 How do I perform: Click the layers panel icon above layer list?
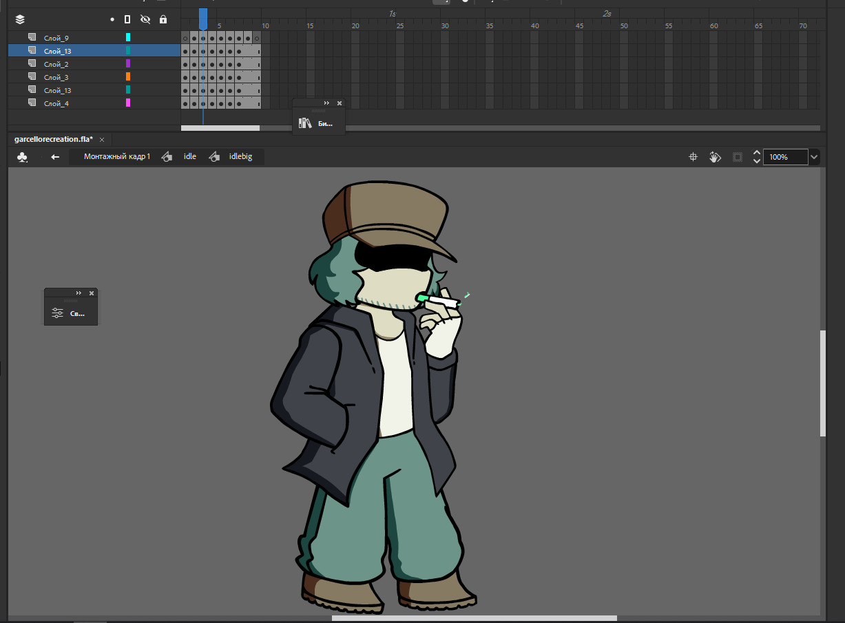click(20, 19)
